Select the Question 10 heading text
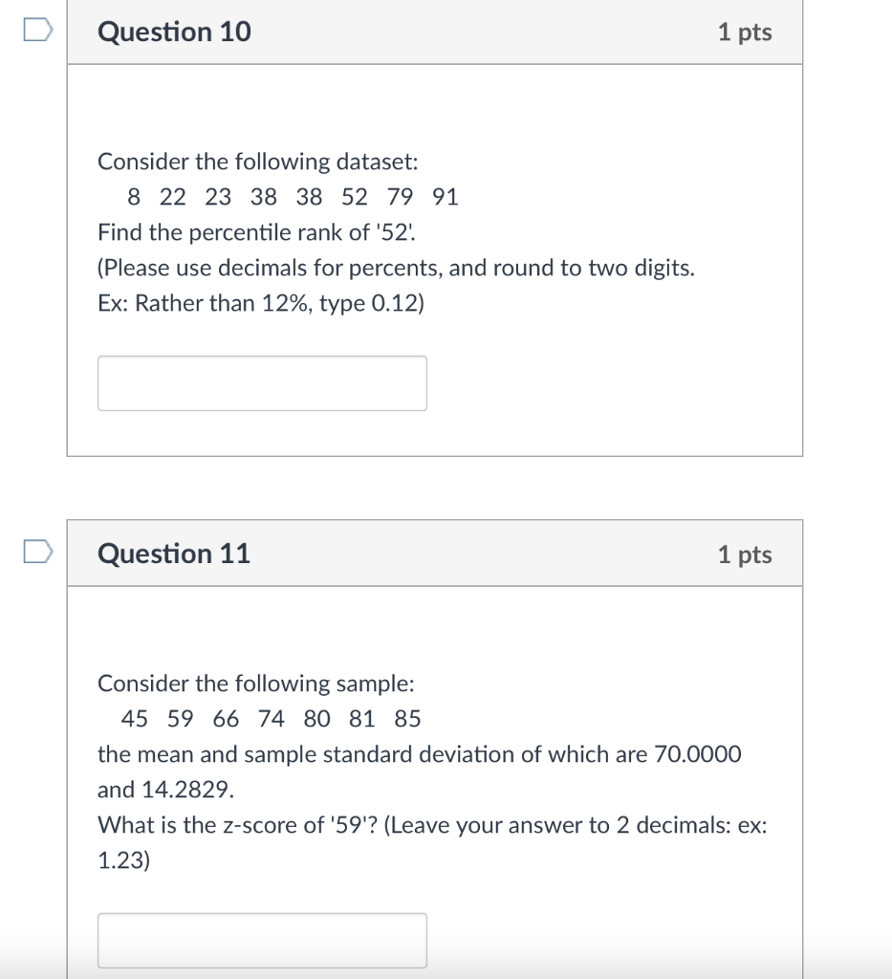892x979 pixels. [x=173, y=32]
